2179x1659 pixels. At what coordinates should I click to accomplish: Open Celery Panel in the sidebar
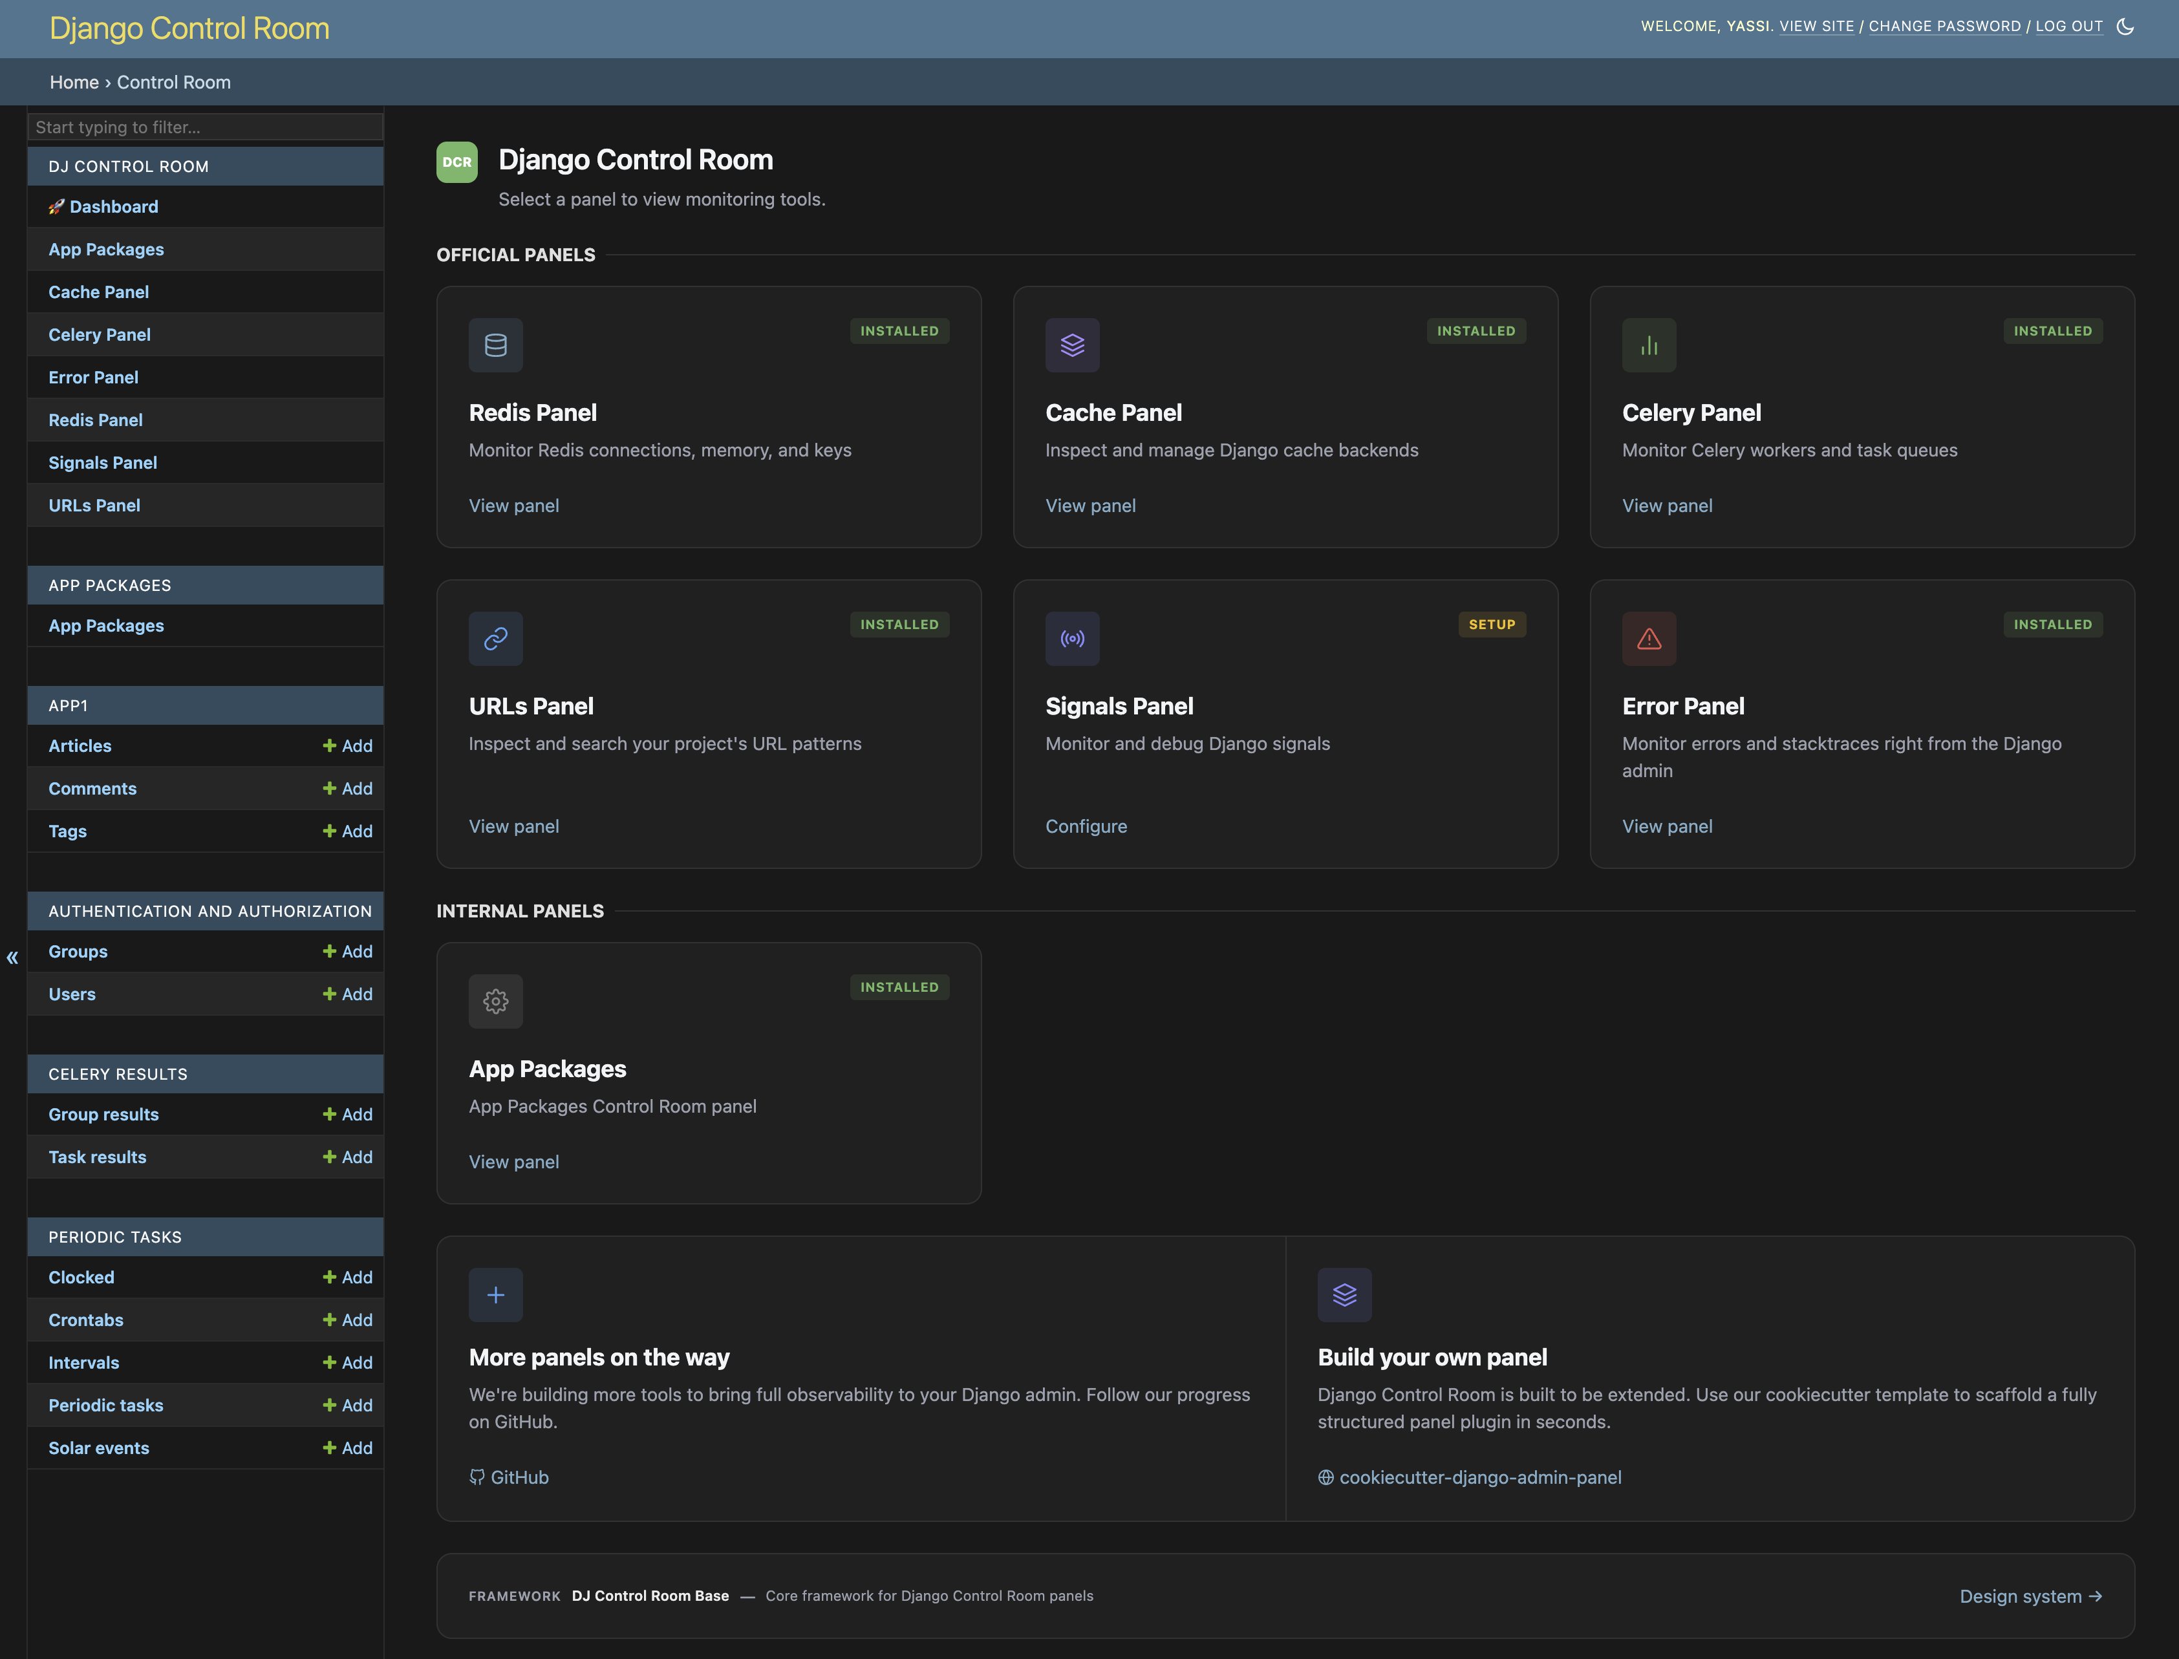coord(100,335)
